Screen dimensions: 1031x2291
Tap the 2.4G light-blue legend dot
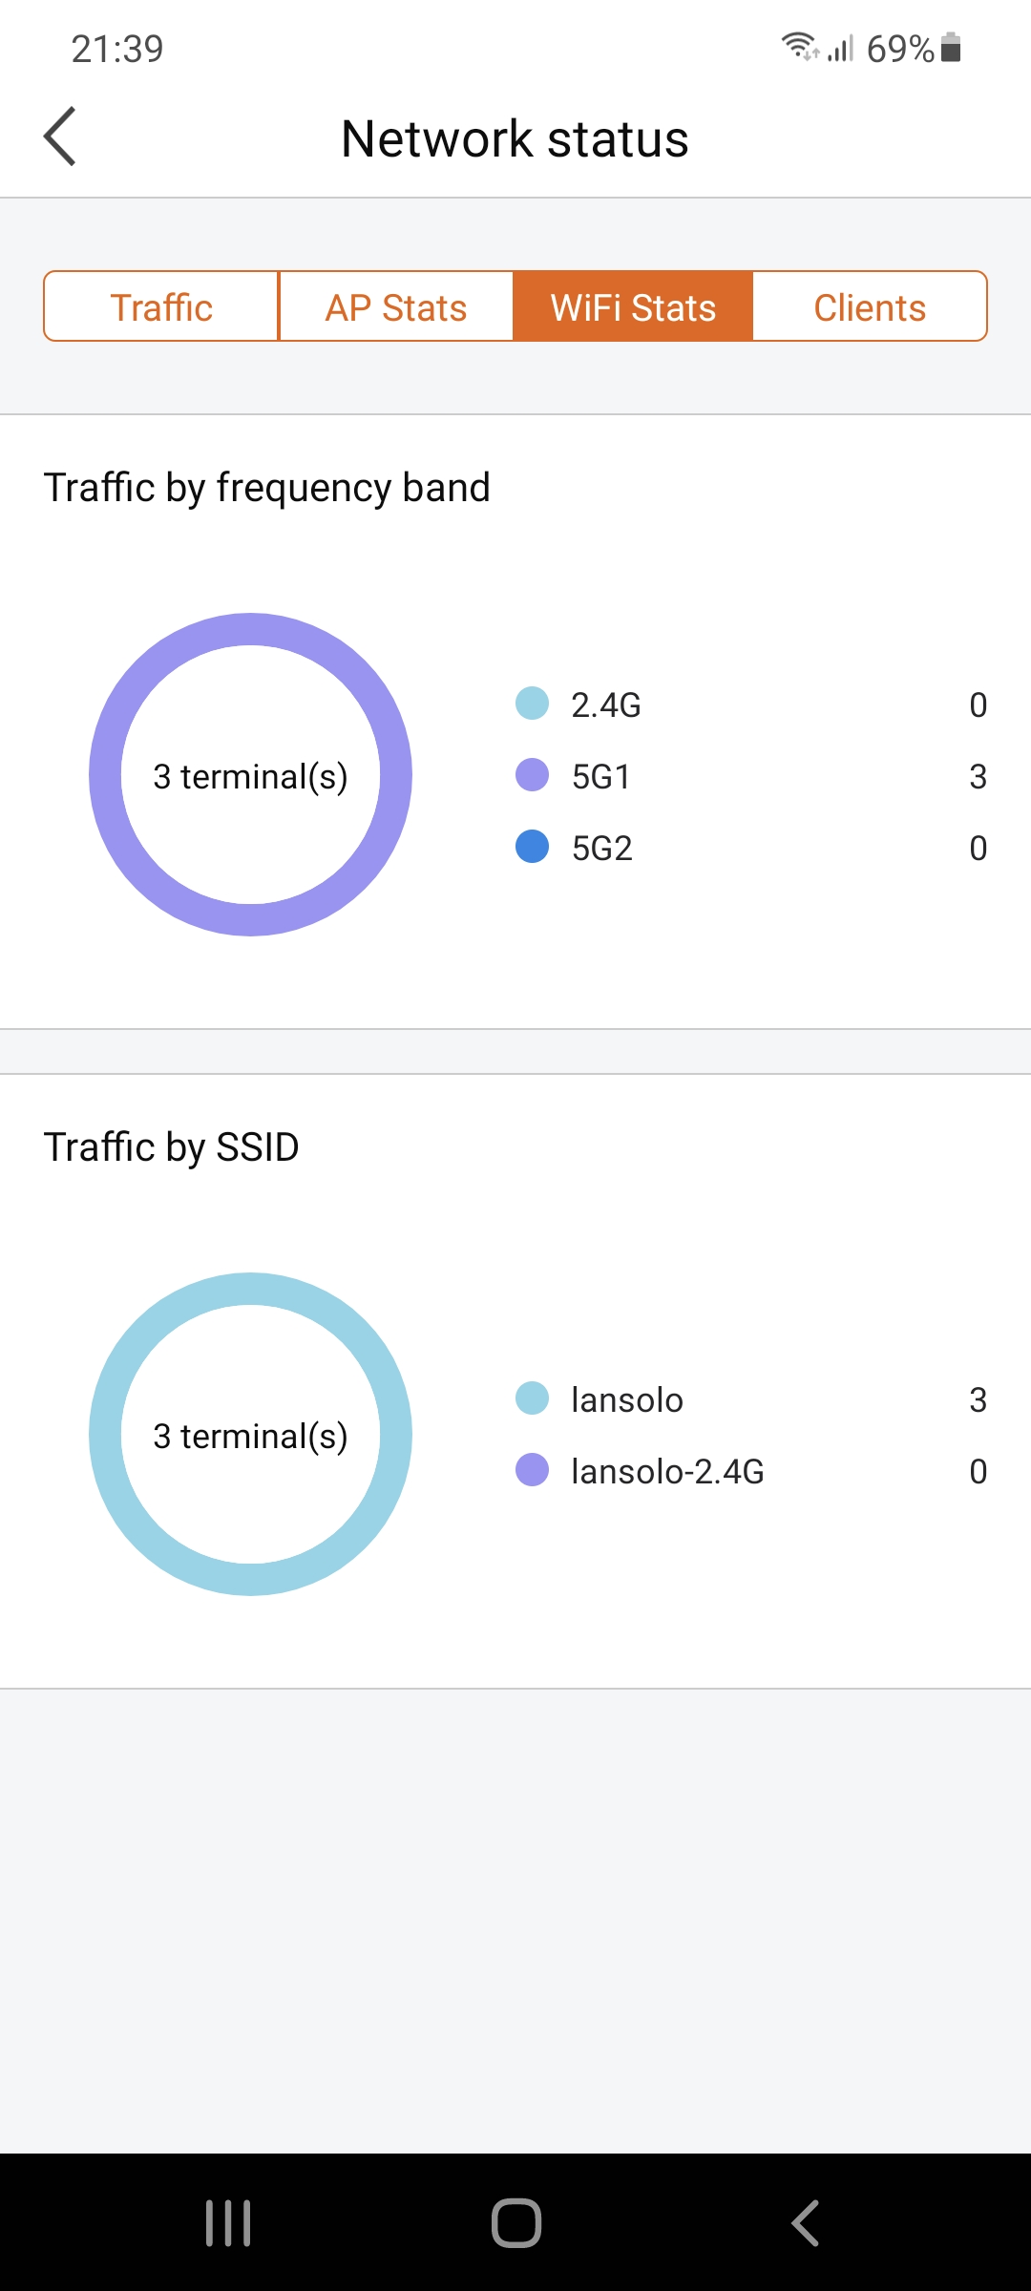[532, 704]
